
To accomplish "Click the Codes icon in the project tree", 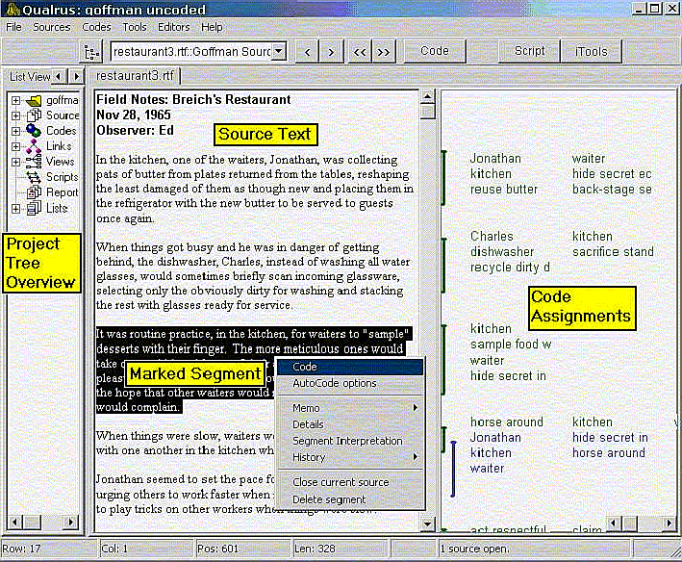I will point(34,131).
